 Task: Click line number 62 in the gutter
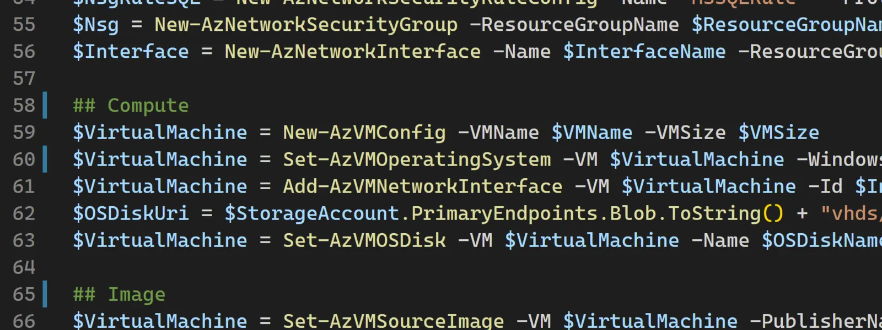pyautogui.click(x=24, y=213)
